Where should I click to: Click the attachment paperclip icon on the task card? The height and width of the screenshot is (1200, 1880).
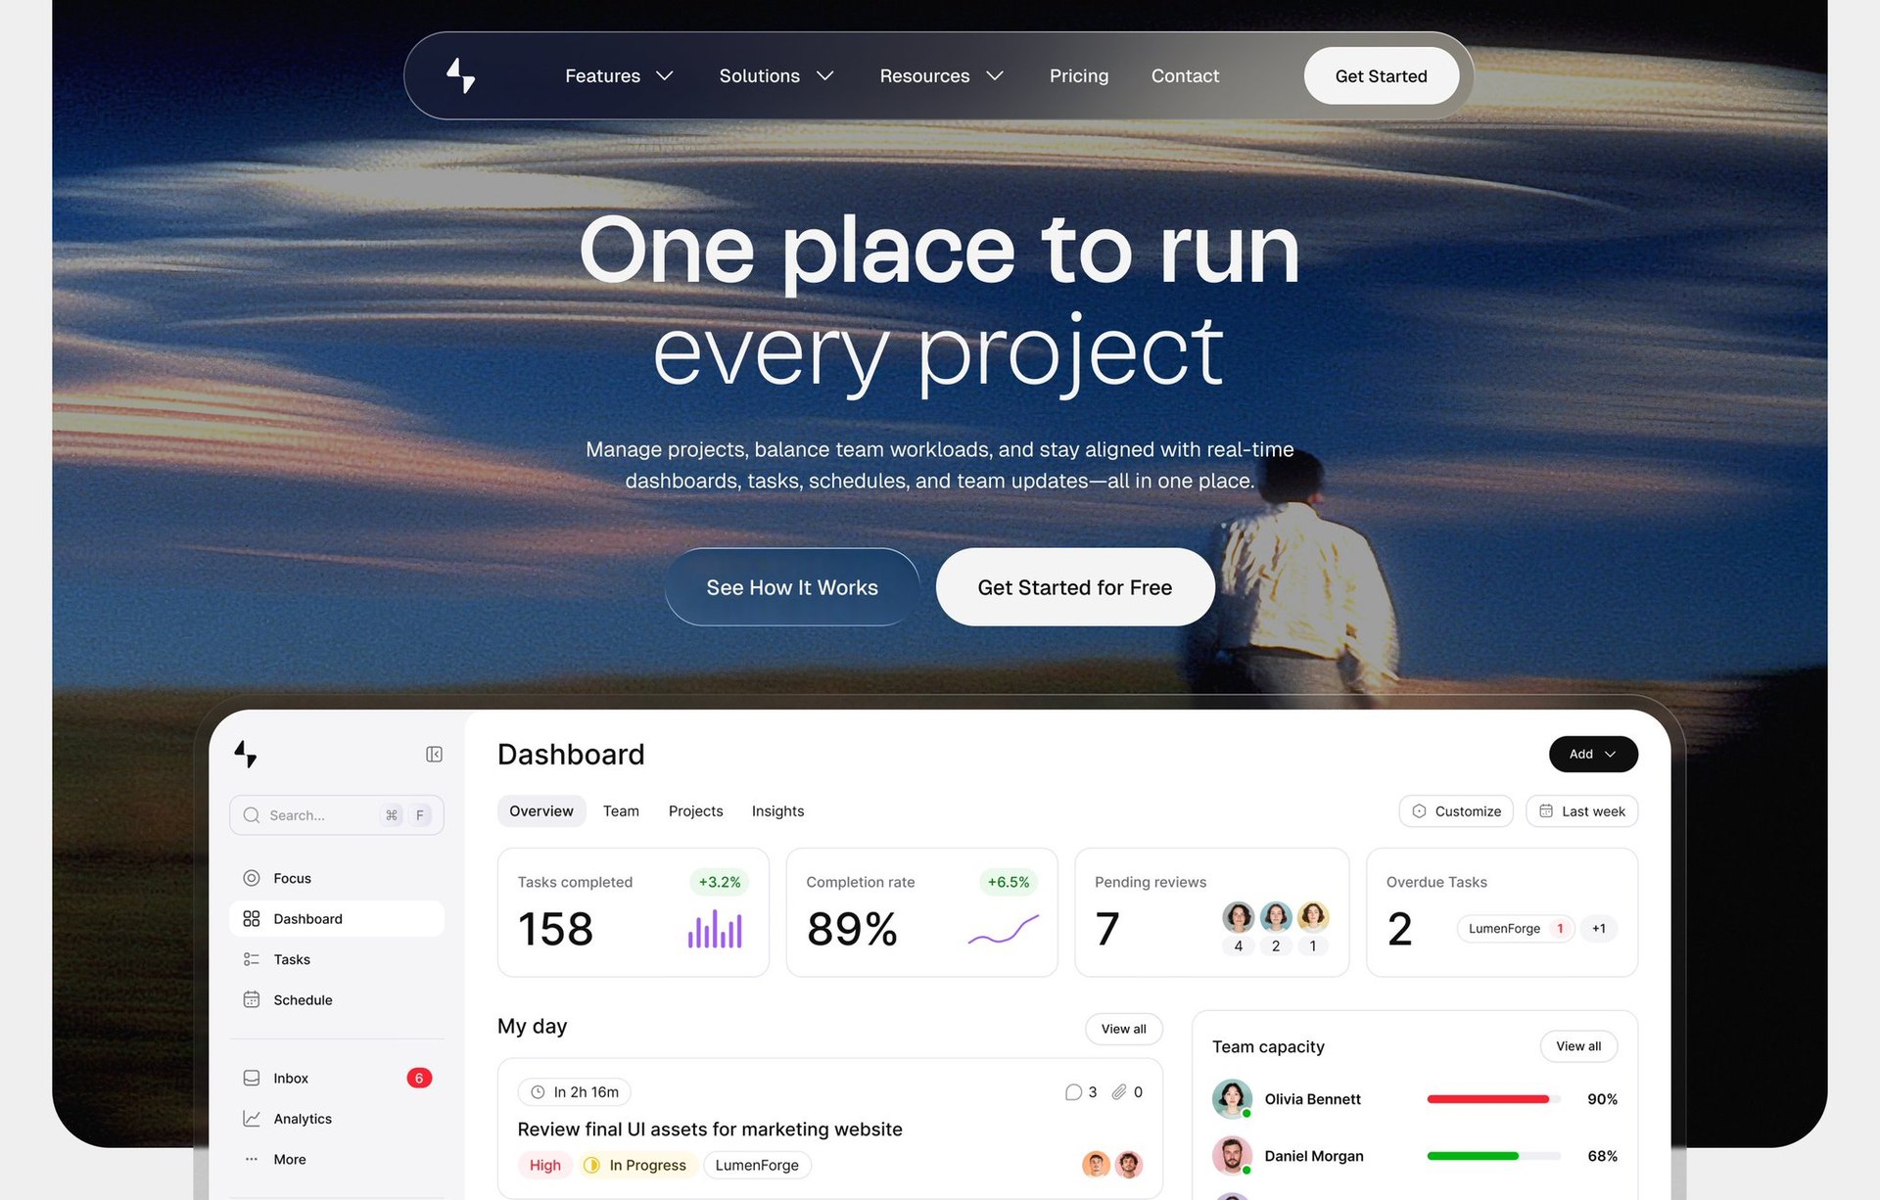pos(1119,1092)
